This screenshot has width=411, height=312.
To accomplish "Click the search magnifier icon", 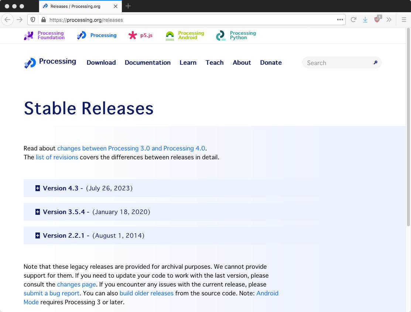I will 375,62.
